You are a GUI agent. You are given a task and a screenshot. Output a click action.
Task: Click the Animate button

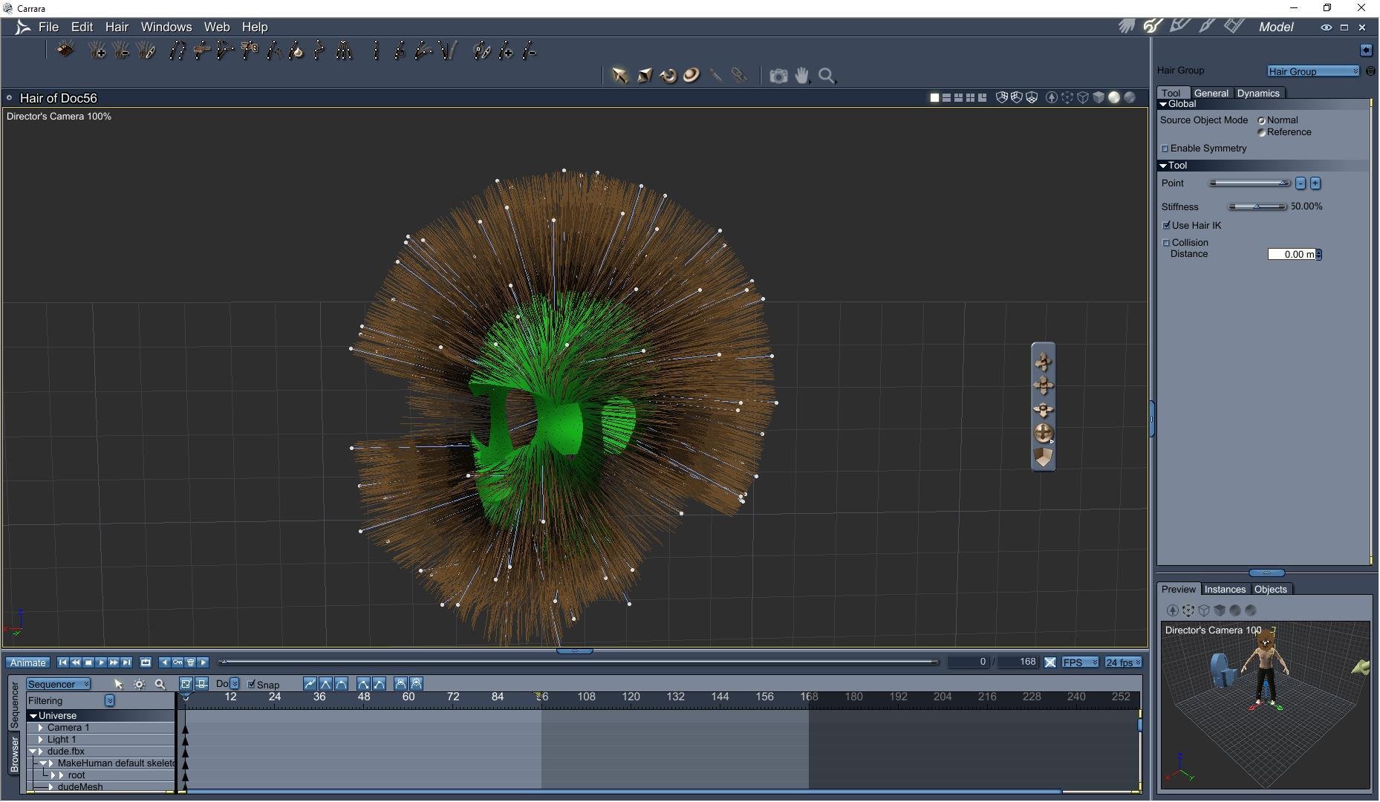[x=28, y=662]
